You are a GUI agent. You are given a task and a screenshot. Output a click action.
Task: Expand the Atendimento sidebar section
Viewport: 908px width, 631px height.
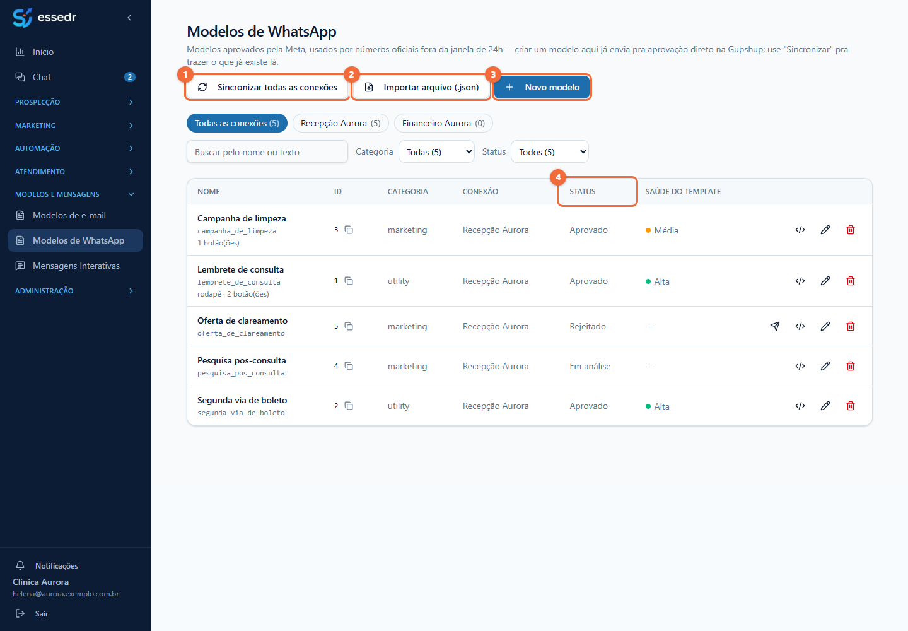(75, 172)
